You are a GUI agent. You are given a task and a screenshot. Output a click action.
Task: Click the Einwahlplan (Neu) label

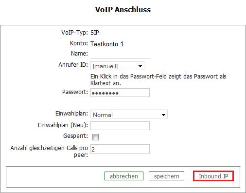tap(63, 125)
